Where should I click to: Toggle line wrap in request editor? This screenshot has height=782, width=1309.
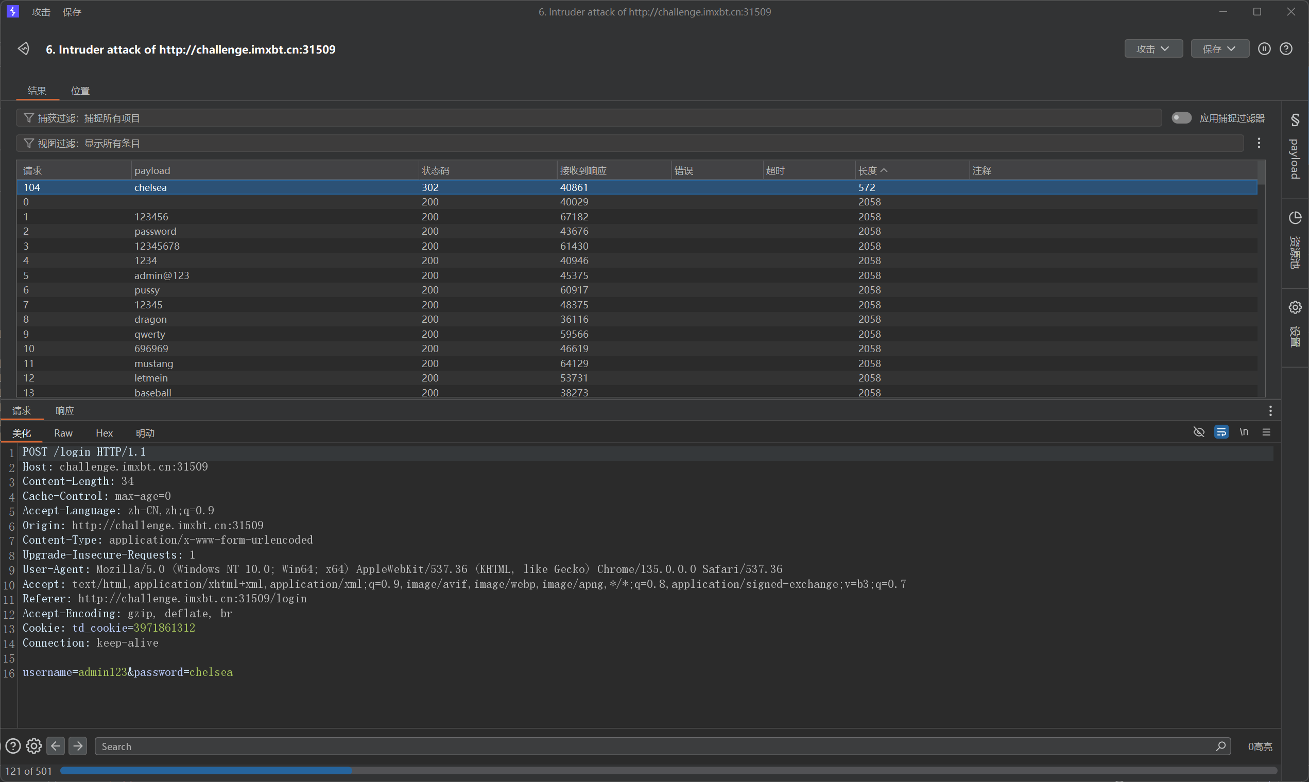pyautogui.click(x=1221, y=432)
